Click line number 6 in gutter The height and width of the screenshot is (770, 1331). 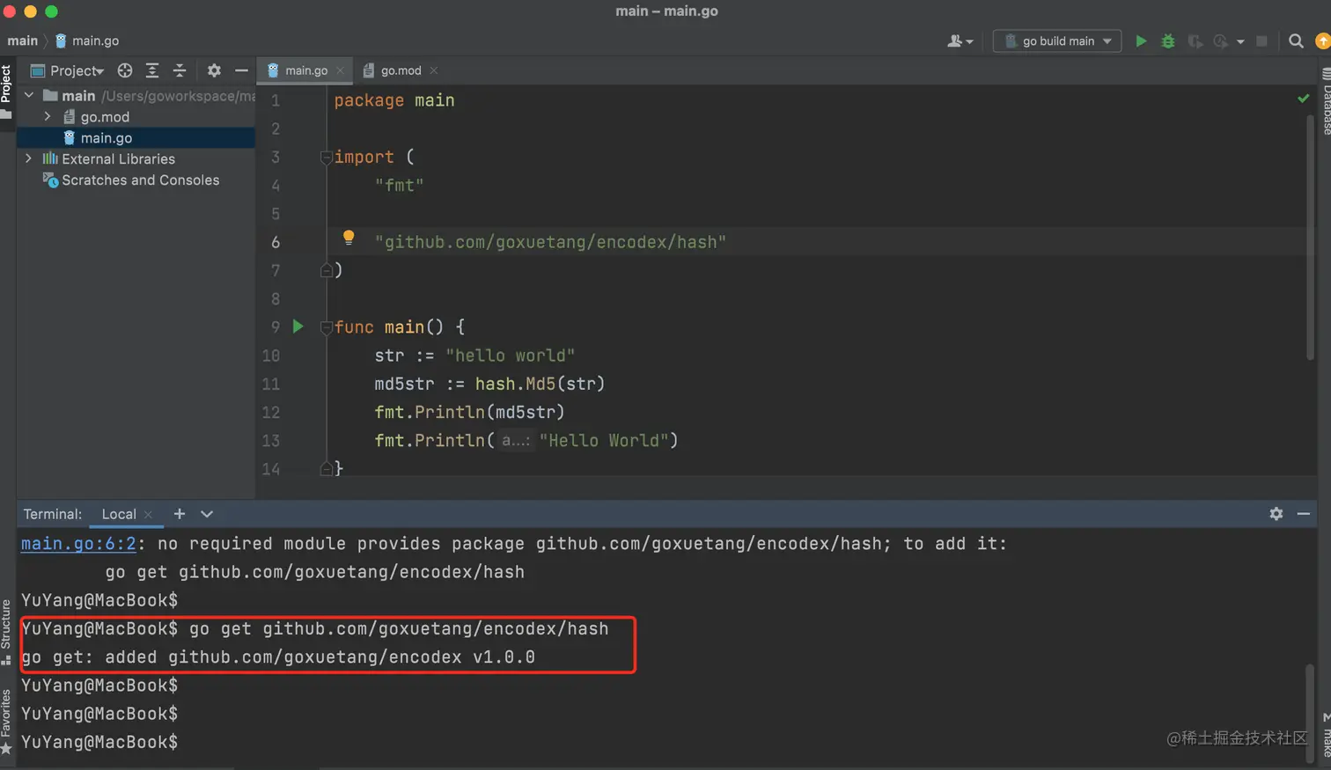point(275,242)
